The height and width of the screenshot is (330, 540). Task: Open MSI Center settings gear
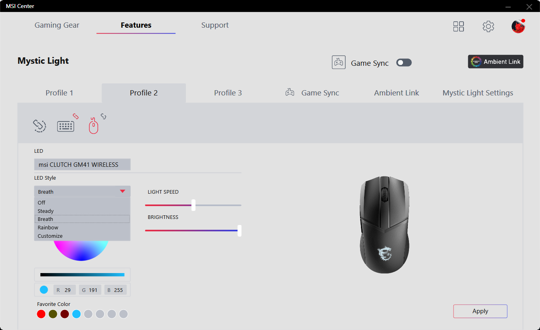(x=488, y=26)
